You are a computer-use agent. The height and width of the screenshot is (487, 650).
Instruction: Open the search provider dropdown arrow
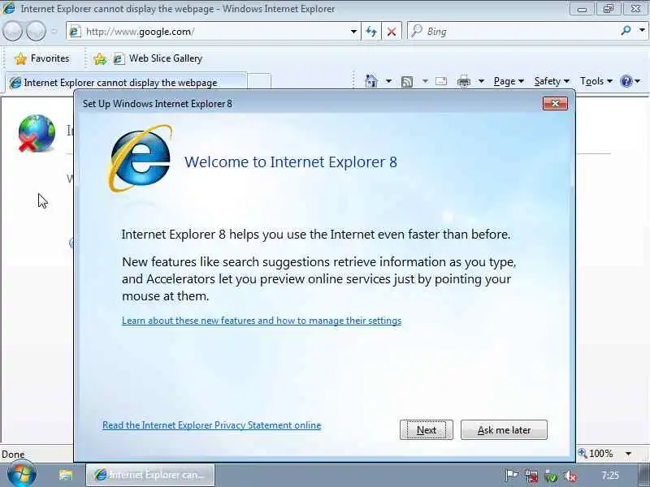tap(642, 30)
